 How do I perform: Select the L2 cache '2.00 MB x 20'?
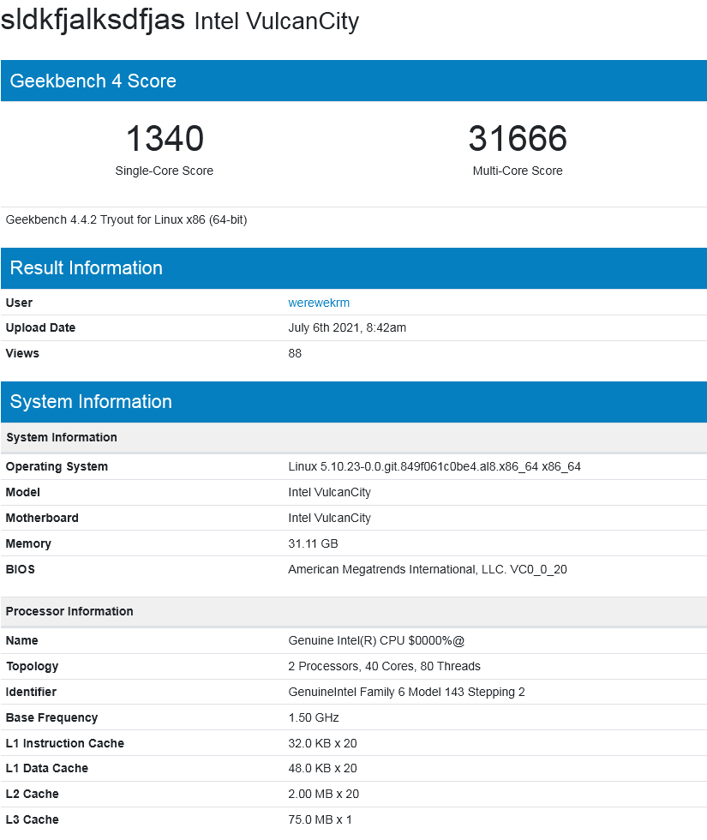(x=324, y=794)
